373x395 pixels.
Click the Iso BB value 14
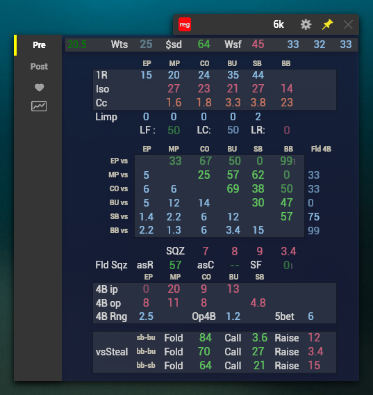[x=287, y=89]
